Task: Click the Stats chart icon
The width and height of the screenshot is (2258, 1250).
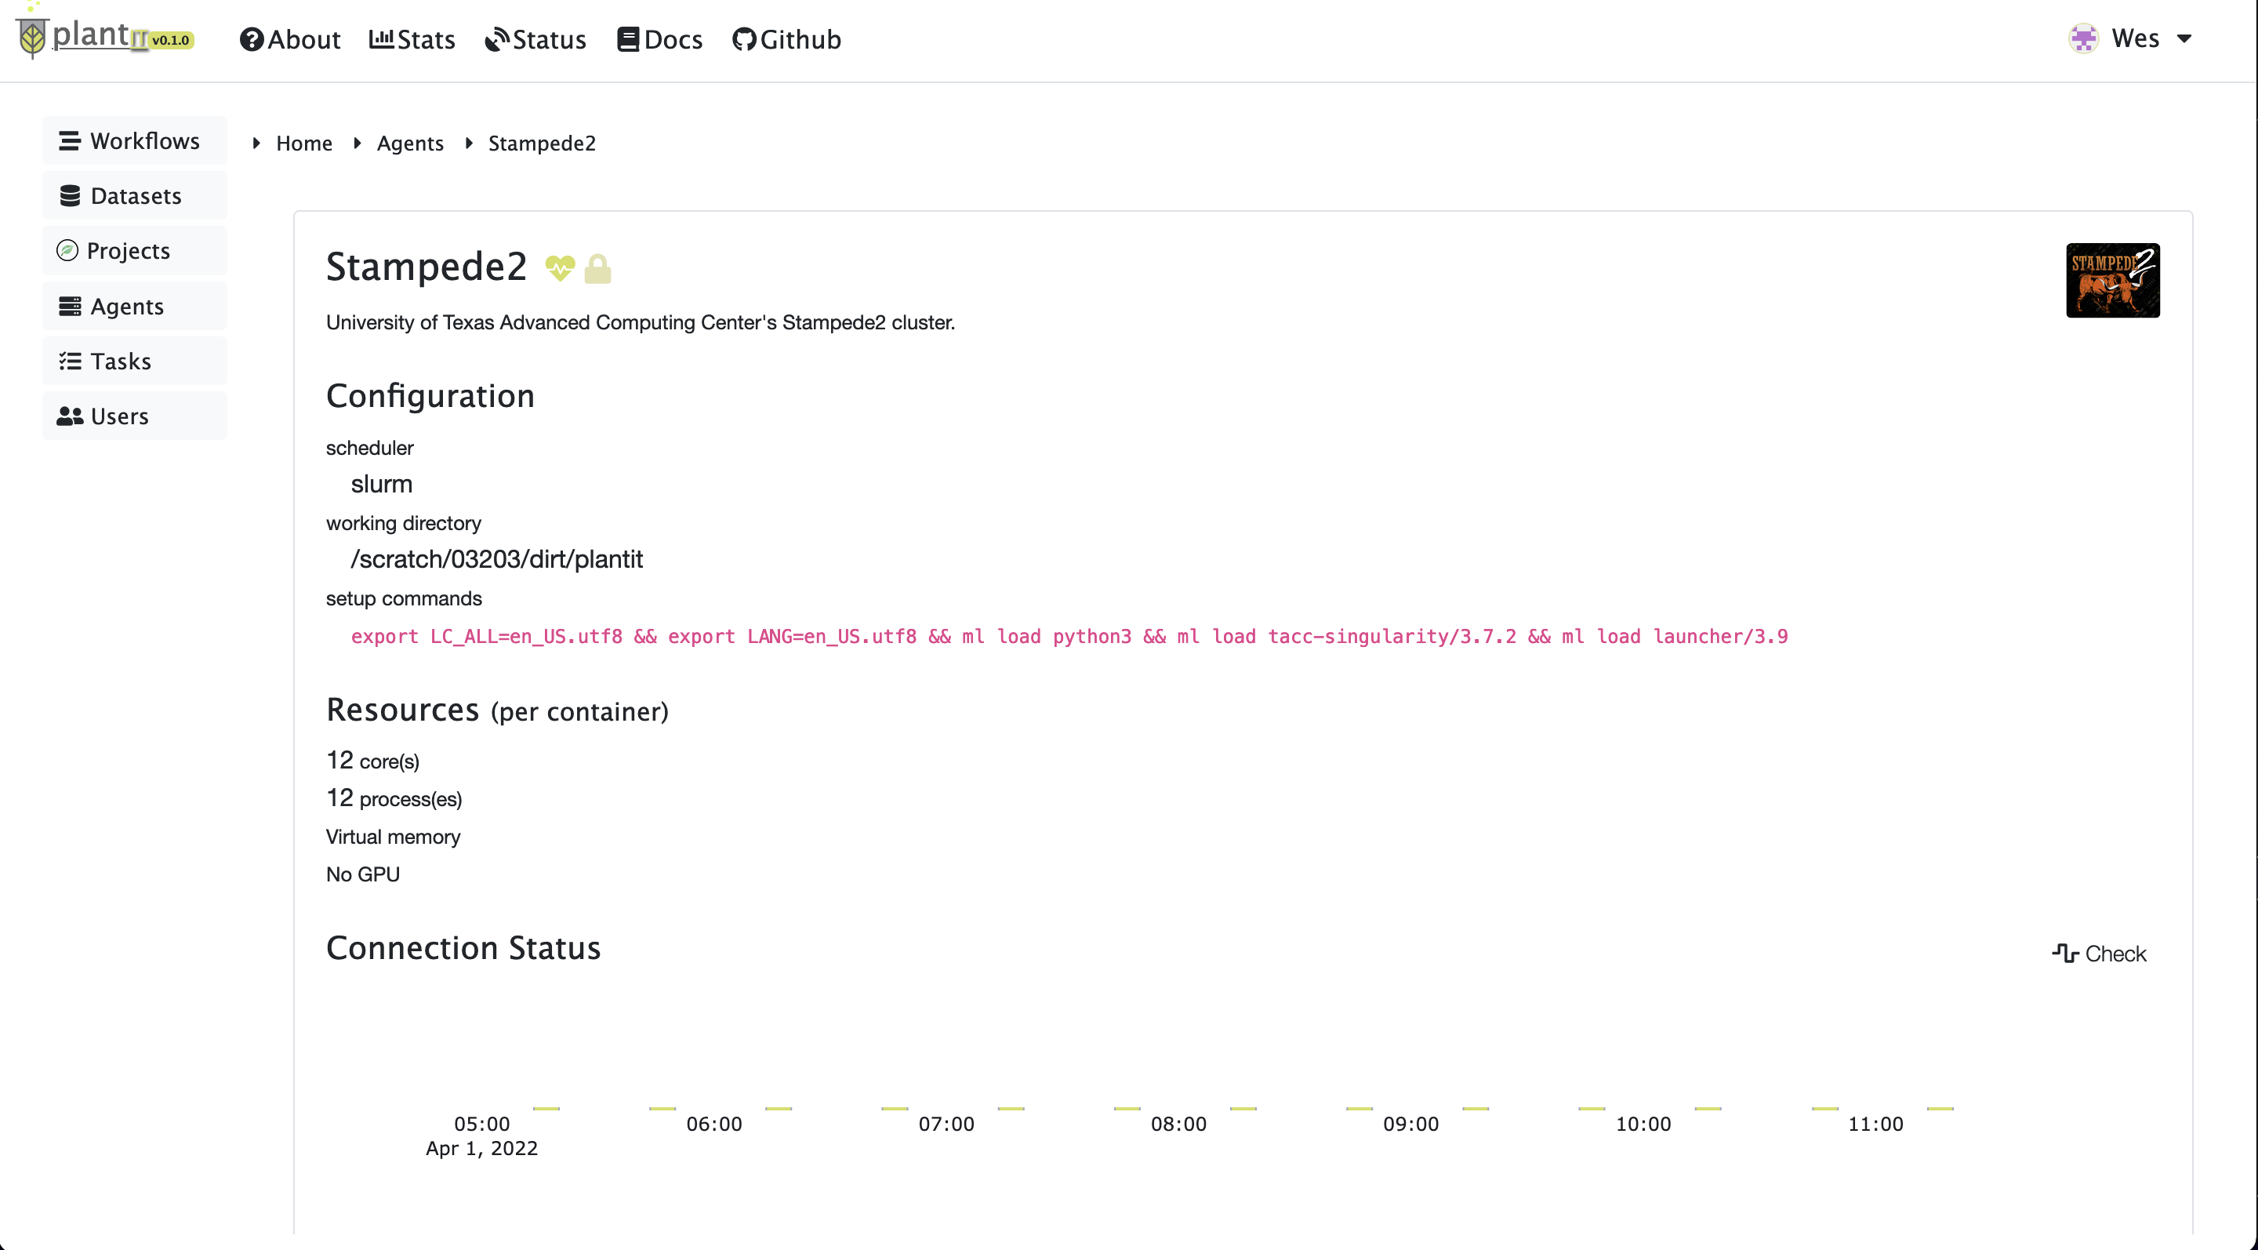Action: (x=380, y=39)
